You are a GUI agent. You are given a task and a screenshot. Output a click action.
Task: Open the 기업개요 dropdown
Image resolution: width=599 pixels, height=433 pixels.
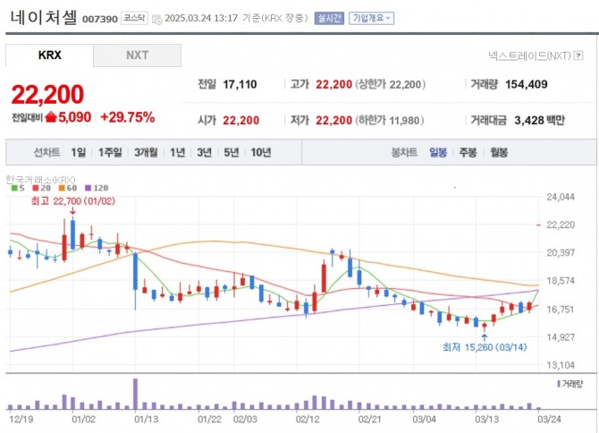pyautogui.click(x=371, y=19)
